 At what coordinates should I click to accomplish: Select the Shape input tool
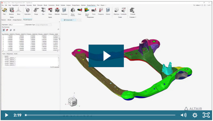click(50, 11)
